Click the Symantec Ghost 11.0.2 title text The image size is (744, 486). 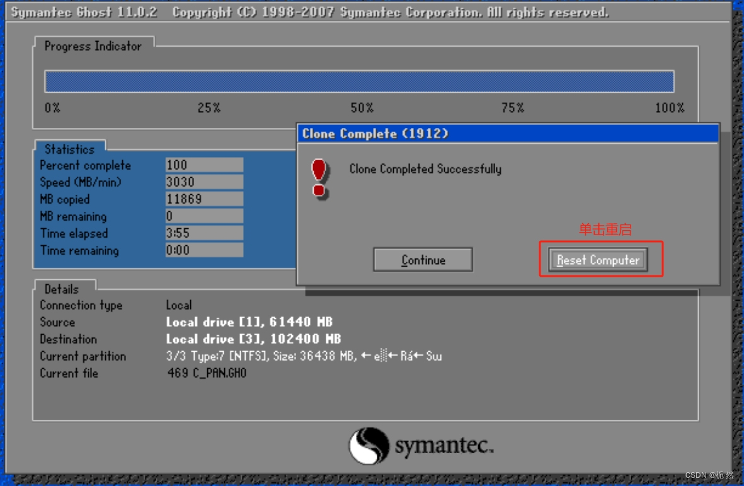(x=84, y=12)
